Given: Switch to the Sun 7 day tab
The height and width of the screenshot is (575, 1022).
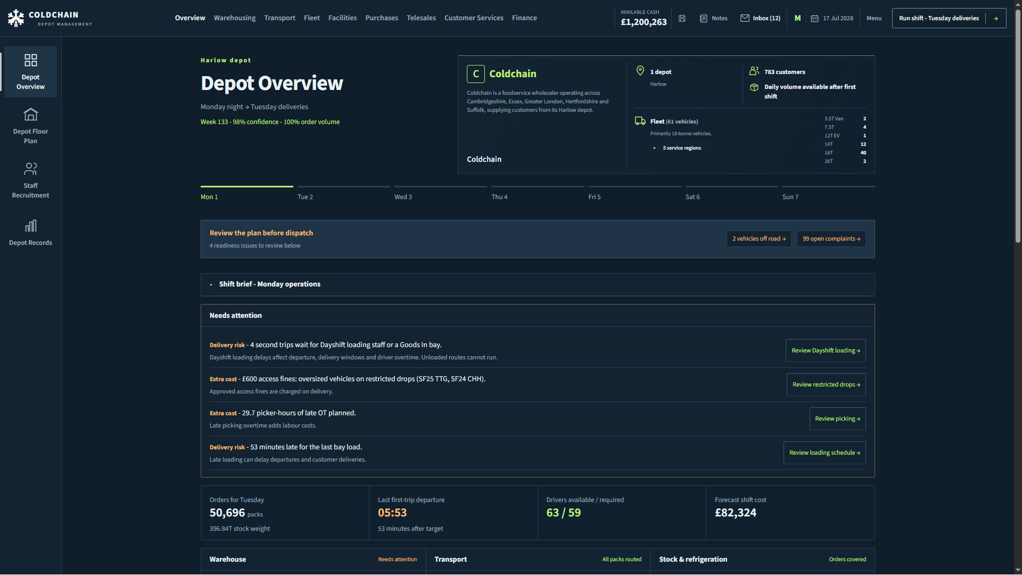Looking at the screenshot, I should [829, 193].
